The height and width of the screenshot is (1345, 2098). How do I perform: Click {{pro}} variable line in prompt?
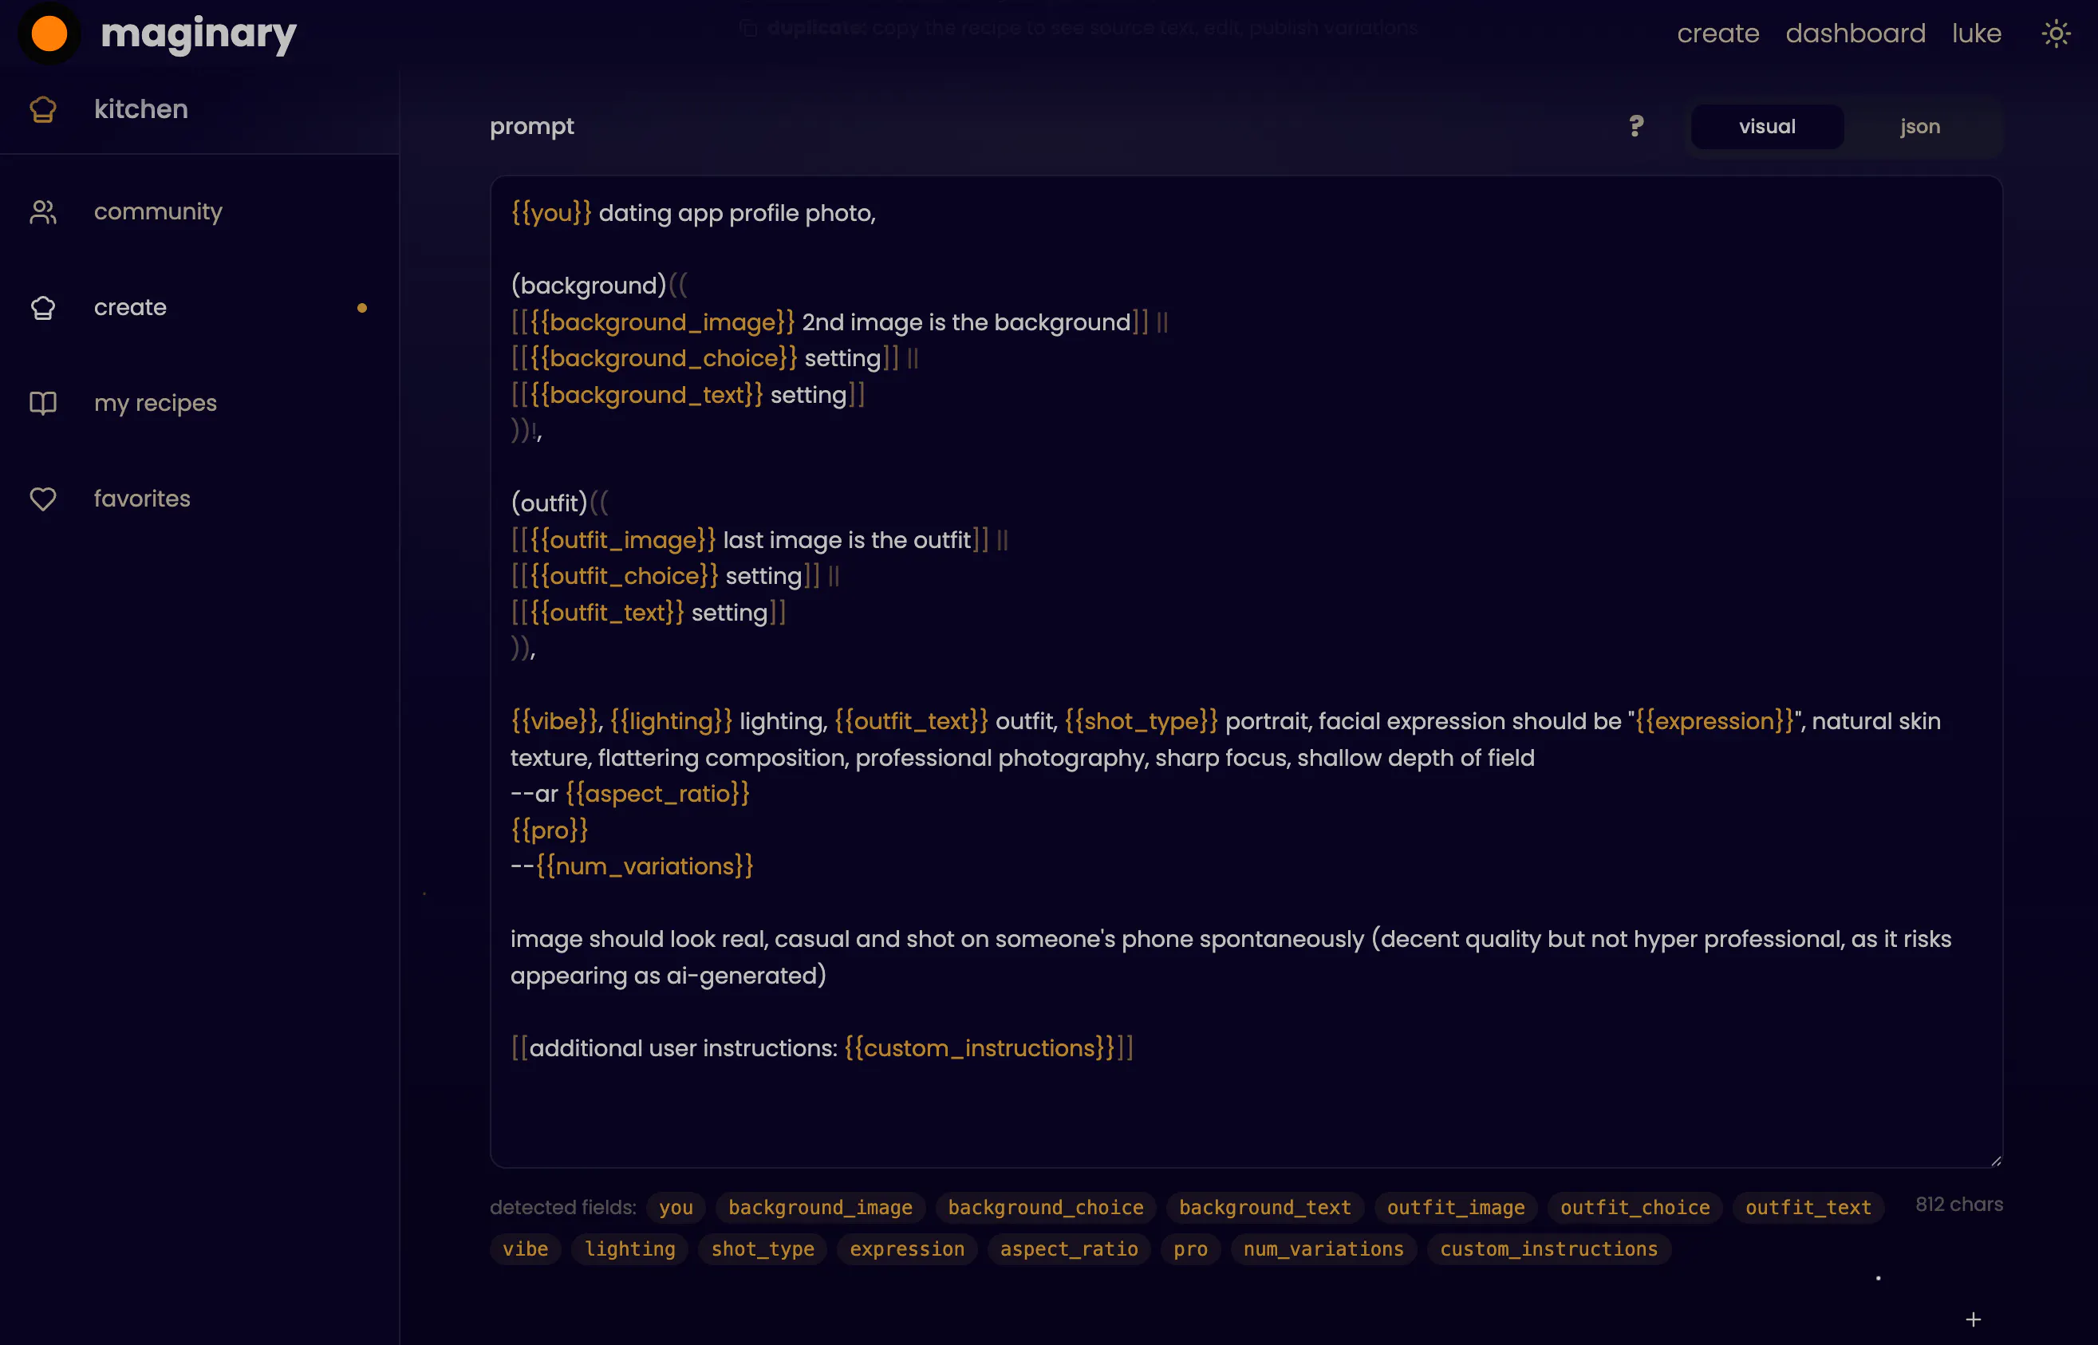coord(549,830)
